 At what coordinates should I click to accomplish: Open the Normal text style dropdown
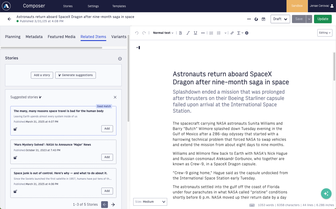coord(163,33)
